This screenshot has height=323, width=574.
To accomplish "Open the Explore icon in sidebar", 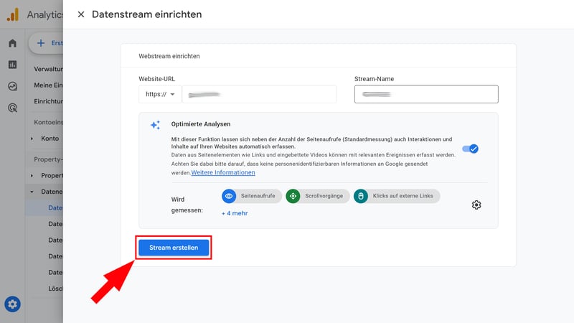I will 12,86.
